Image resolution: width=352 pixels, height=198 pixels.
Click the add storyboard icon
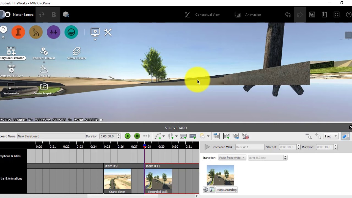[226, 136]
